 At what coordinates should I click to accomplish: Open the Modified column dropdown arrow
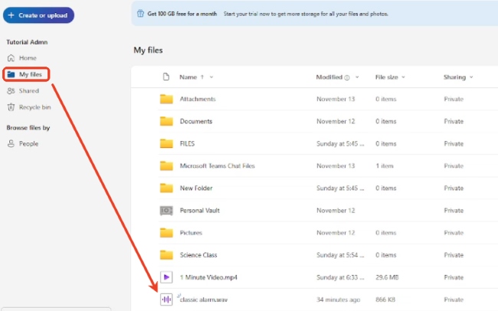click(x=357, y=77)
